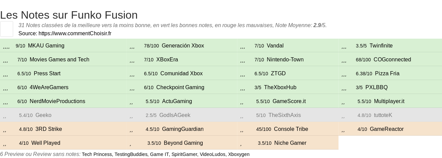
Task: Open the COGconnected review entry
Action: point(392,60)
